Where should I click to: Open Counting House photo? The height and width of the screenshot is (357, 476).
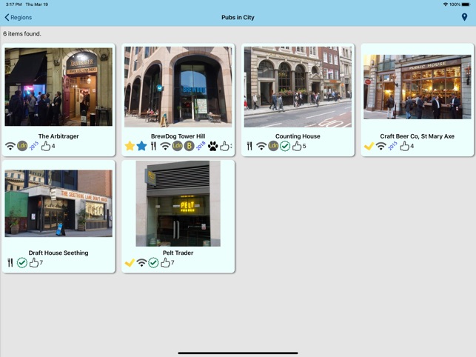pos(298,87)
